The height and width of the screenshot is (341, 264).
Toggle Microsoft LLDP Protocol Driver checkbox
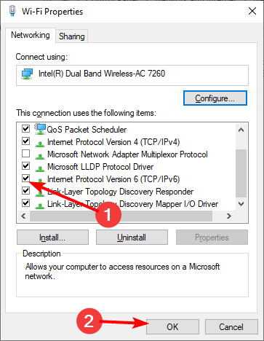(x=25, y=166)
